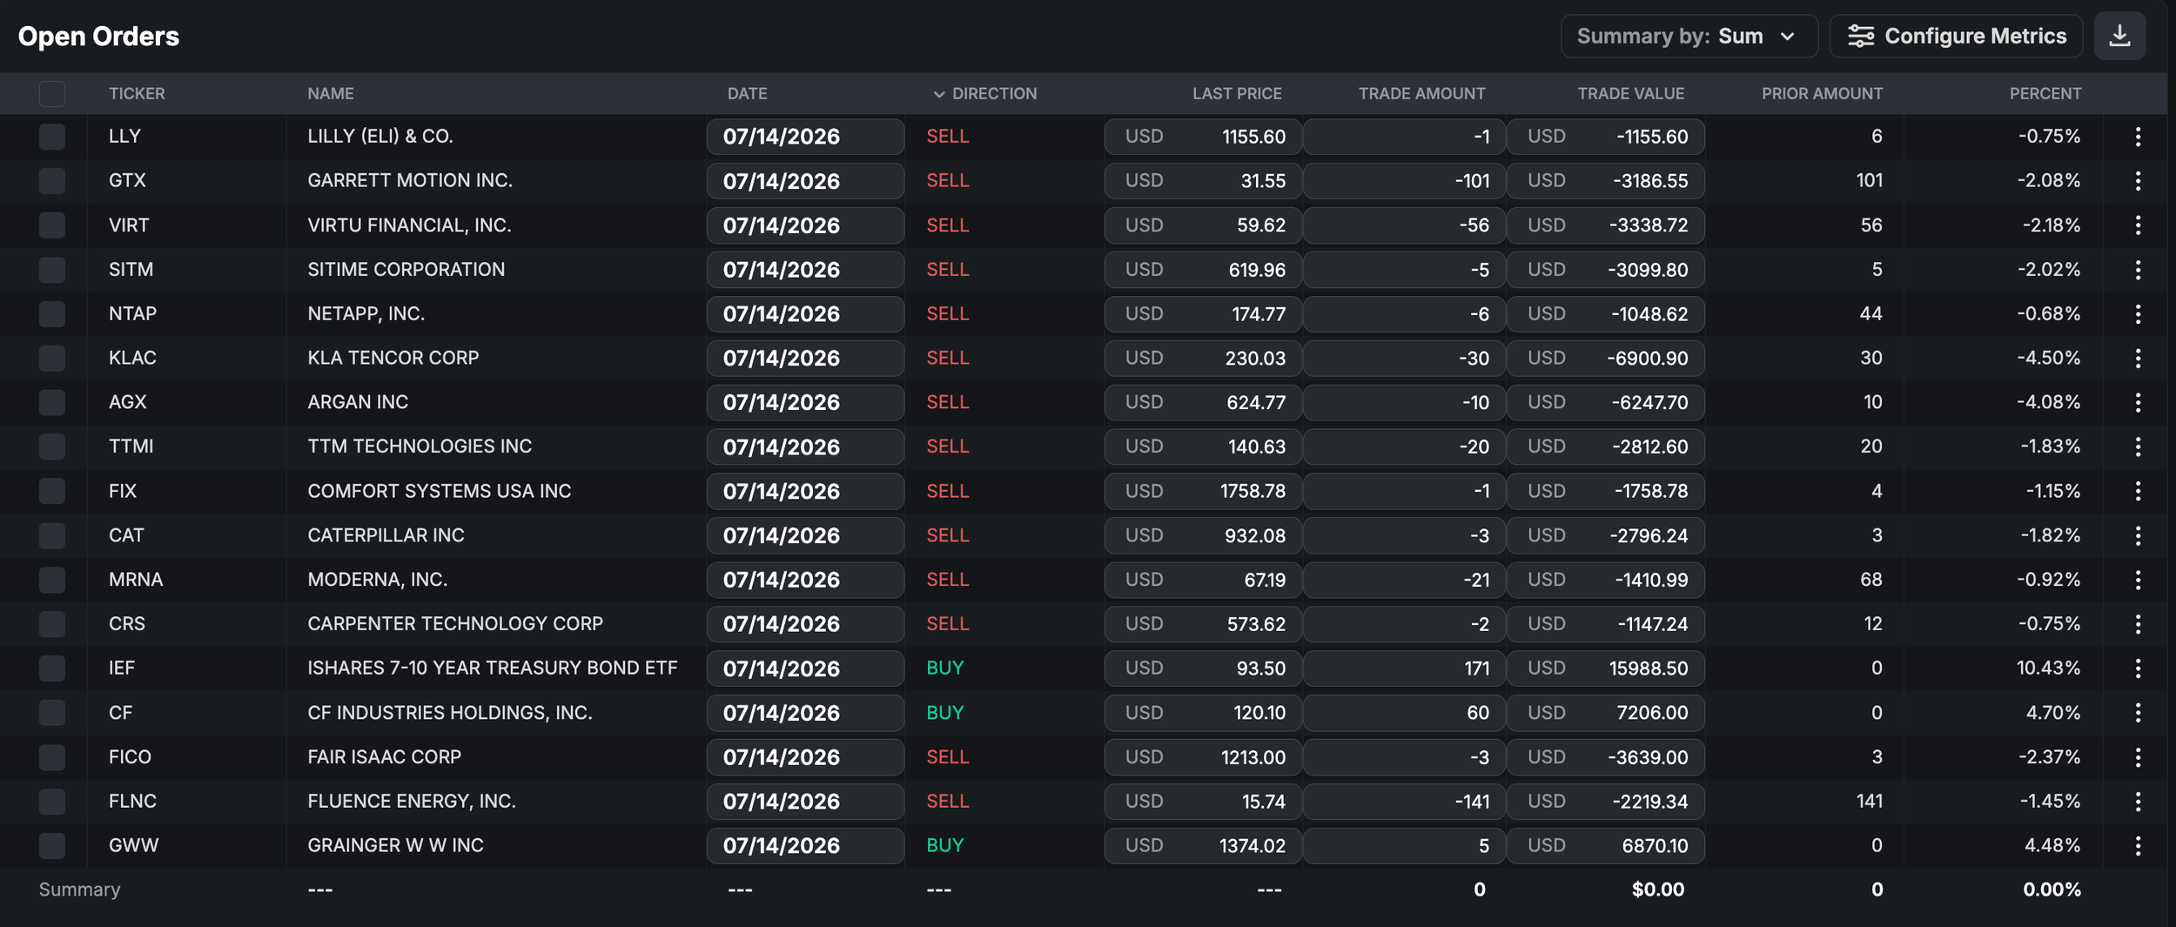Check the MRNA order row checkbox
The height and width of the screenshot is (927, 2176).
[52, 580]
